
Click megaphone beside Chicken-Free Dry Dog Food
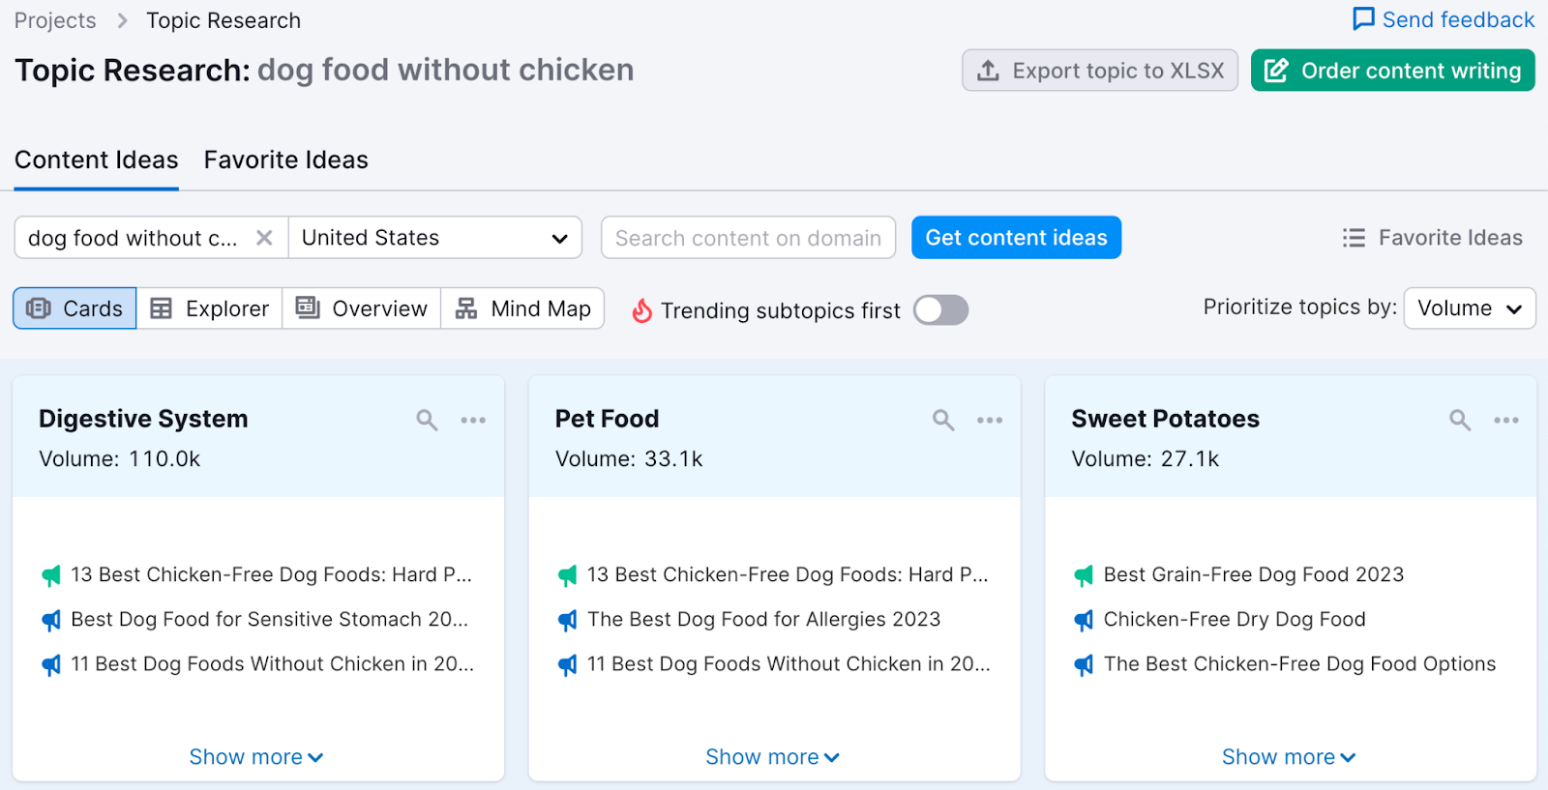1084,621
